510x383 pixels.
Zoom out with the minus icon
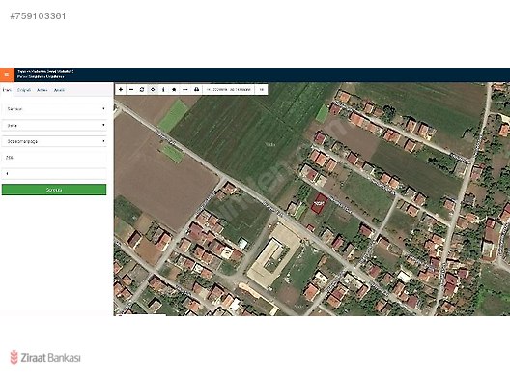(131, 89)
